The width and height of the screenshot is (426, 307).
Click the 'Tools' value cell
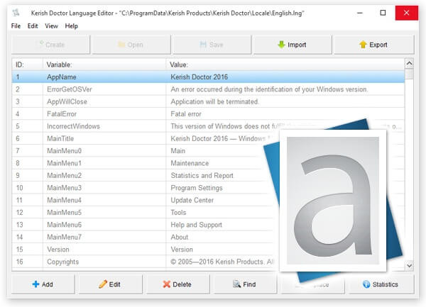pos(178,213)
